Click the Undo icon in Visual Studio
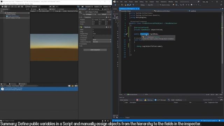The image size is (224, 126). point(133,5)
